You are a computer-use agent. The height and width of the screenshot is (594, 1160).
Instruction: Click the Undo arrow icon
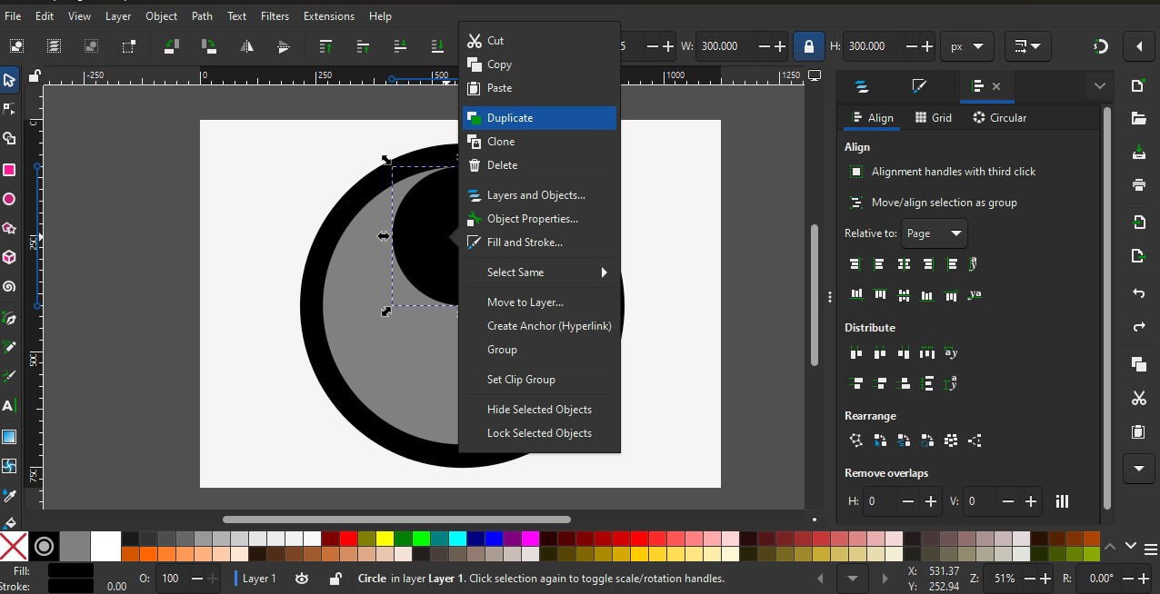(x=1138, y=293)
